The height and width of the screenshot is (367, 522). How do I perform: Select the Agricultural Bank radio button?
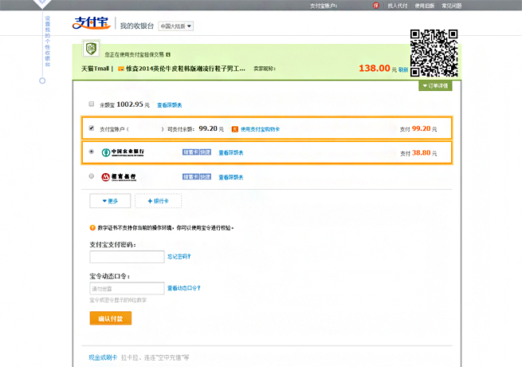click(x=92, y=152)
